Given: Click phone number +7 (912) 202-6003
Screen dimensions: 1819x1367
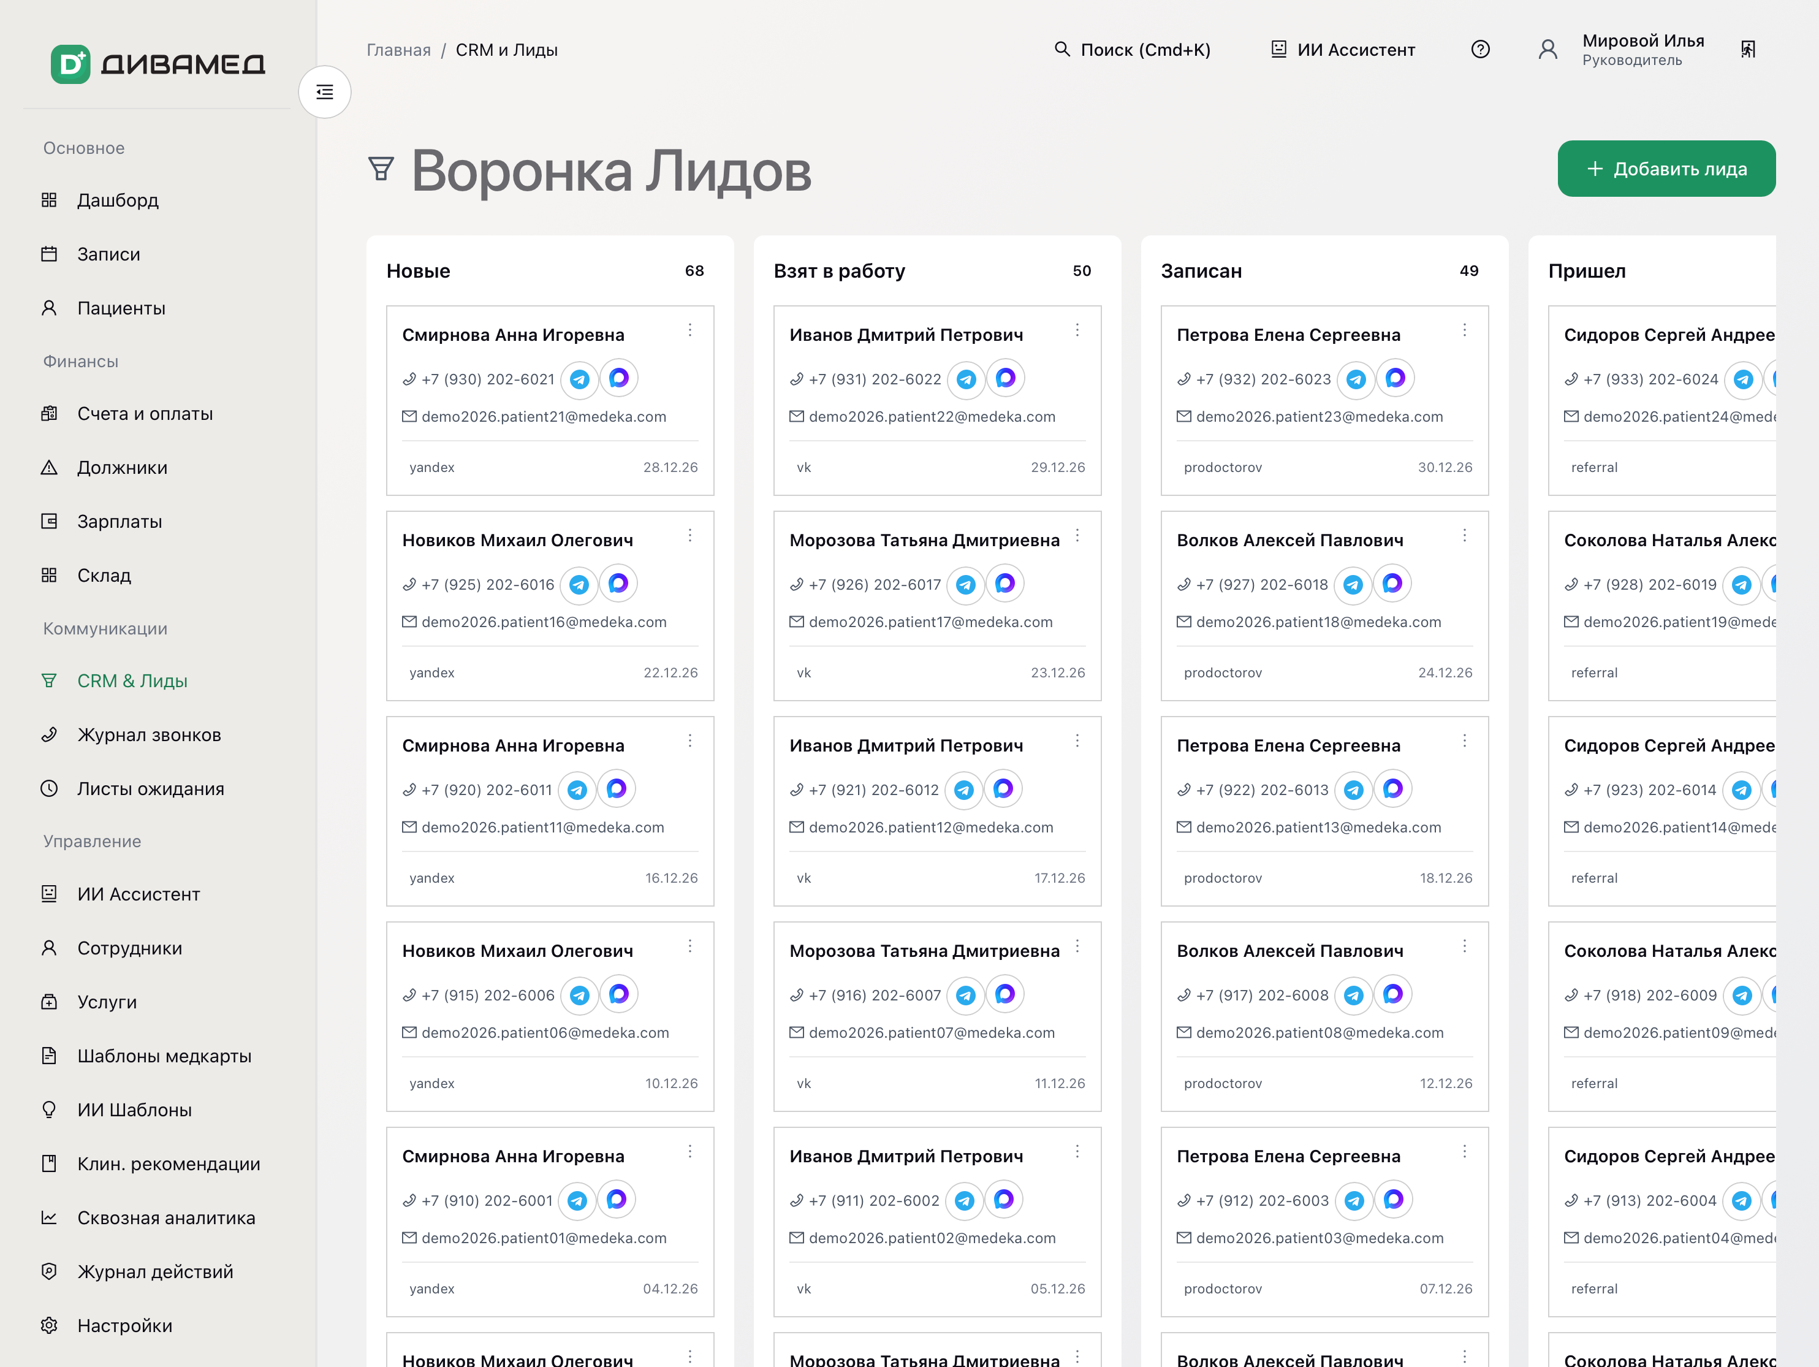Looking at the screenshot, I should pos(1263,1201).
